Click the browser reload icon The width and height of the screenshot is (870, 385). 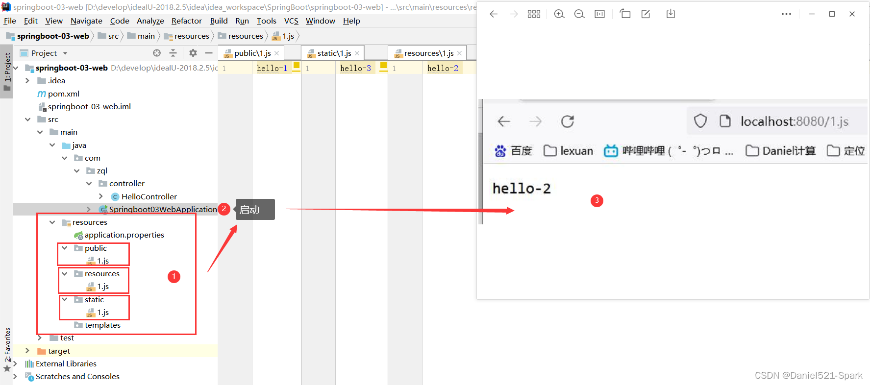(x=568, y=121)
